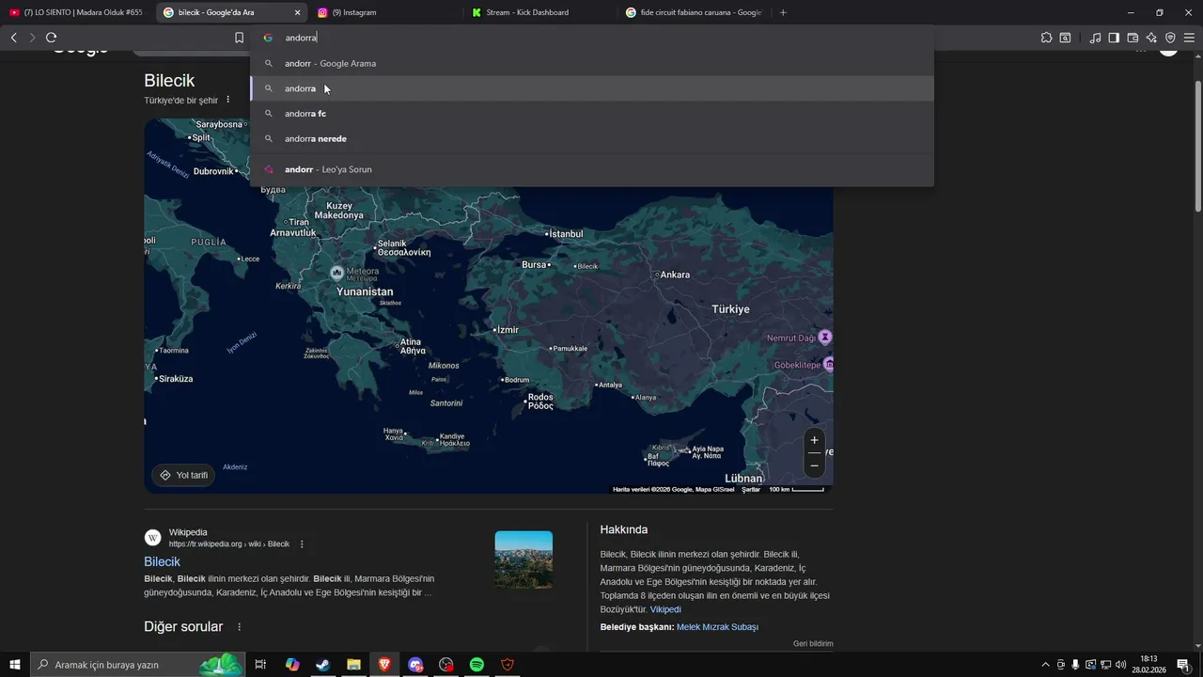The width and height of the screenshot is (1203, 677).
Task: Open Discord from the taskbar
Action: point(415,665)
